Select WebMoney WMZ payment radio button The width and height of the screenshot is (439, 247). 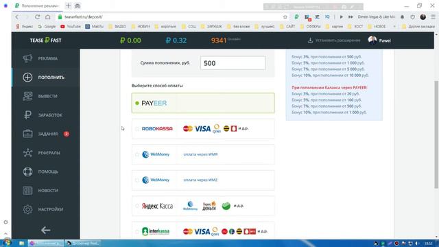(137, 180)
